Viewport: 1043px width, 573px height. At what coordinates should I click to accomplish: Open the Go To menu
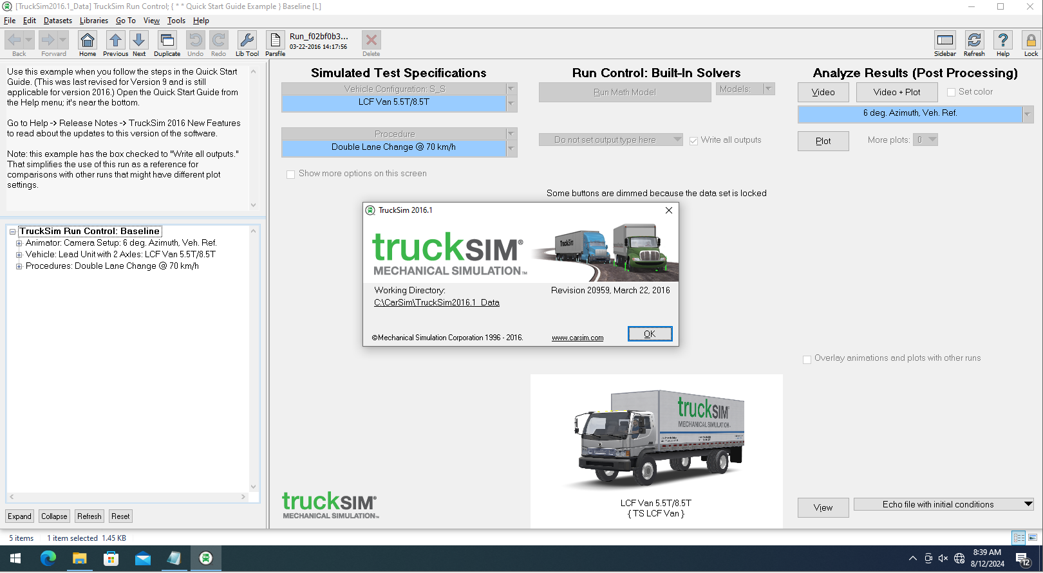pyautogui.click(x=126, y=21)
